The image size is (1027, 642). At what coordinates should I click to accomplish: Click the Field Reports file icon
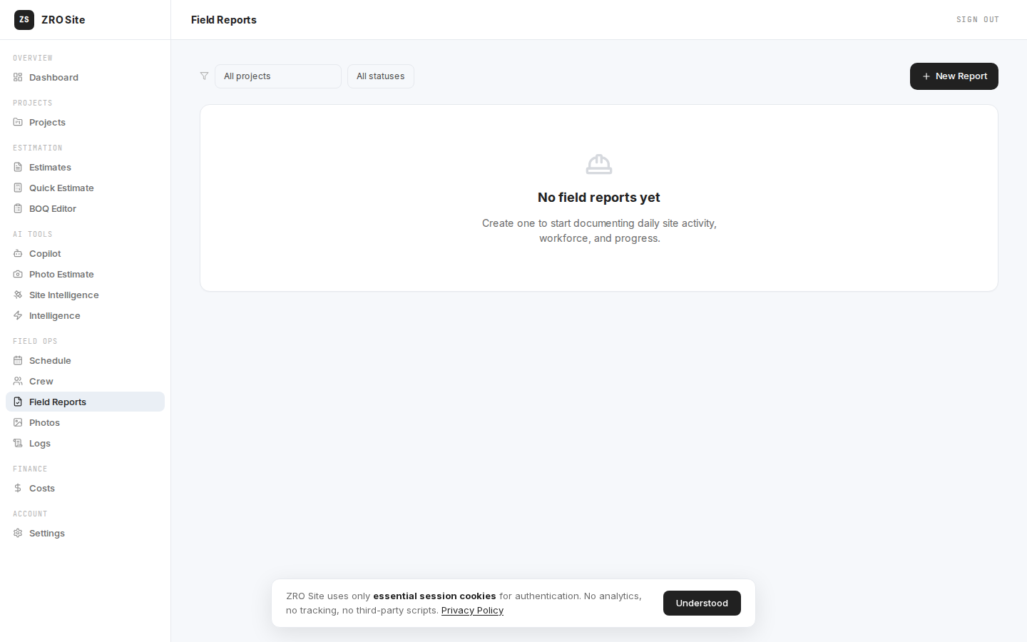pos(18,402)
